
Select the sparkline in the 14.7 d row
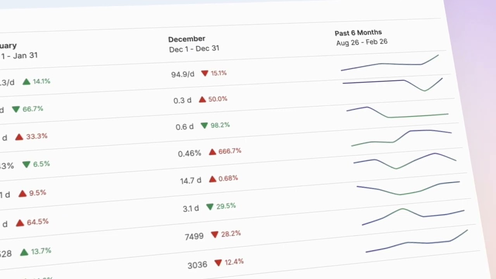point(405,161)
